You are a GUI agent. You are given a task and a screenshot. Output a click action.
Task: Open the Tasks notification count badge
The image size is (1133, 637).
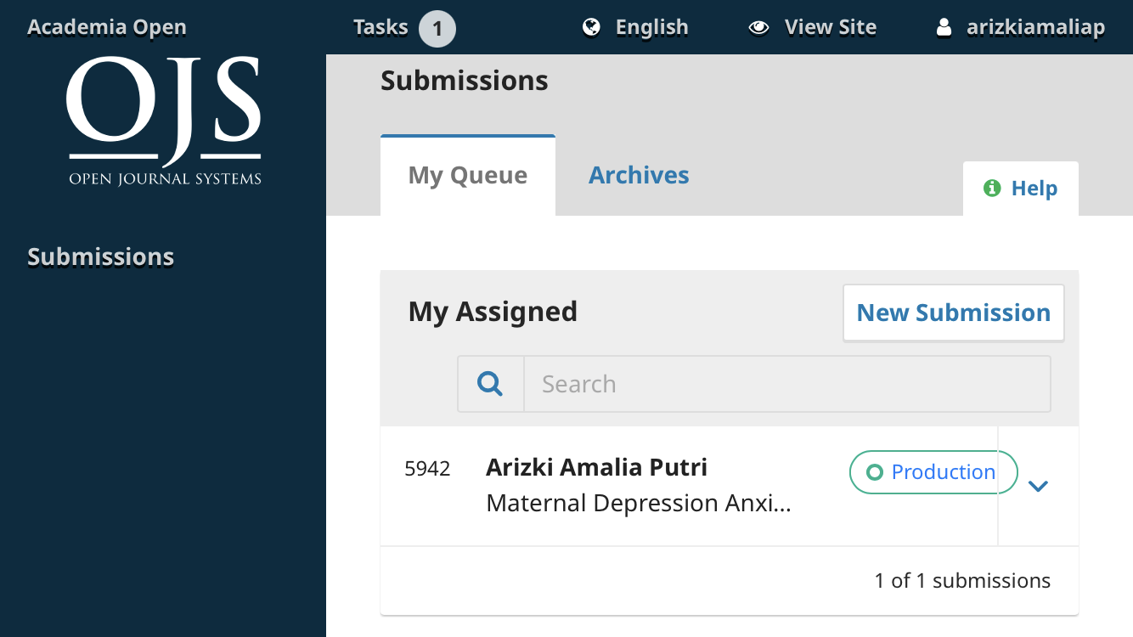coord(437,28)
